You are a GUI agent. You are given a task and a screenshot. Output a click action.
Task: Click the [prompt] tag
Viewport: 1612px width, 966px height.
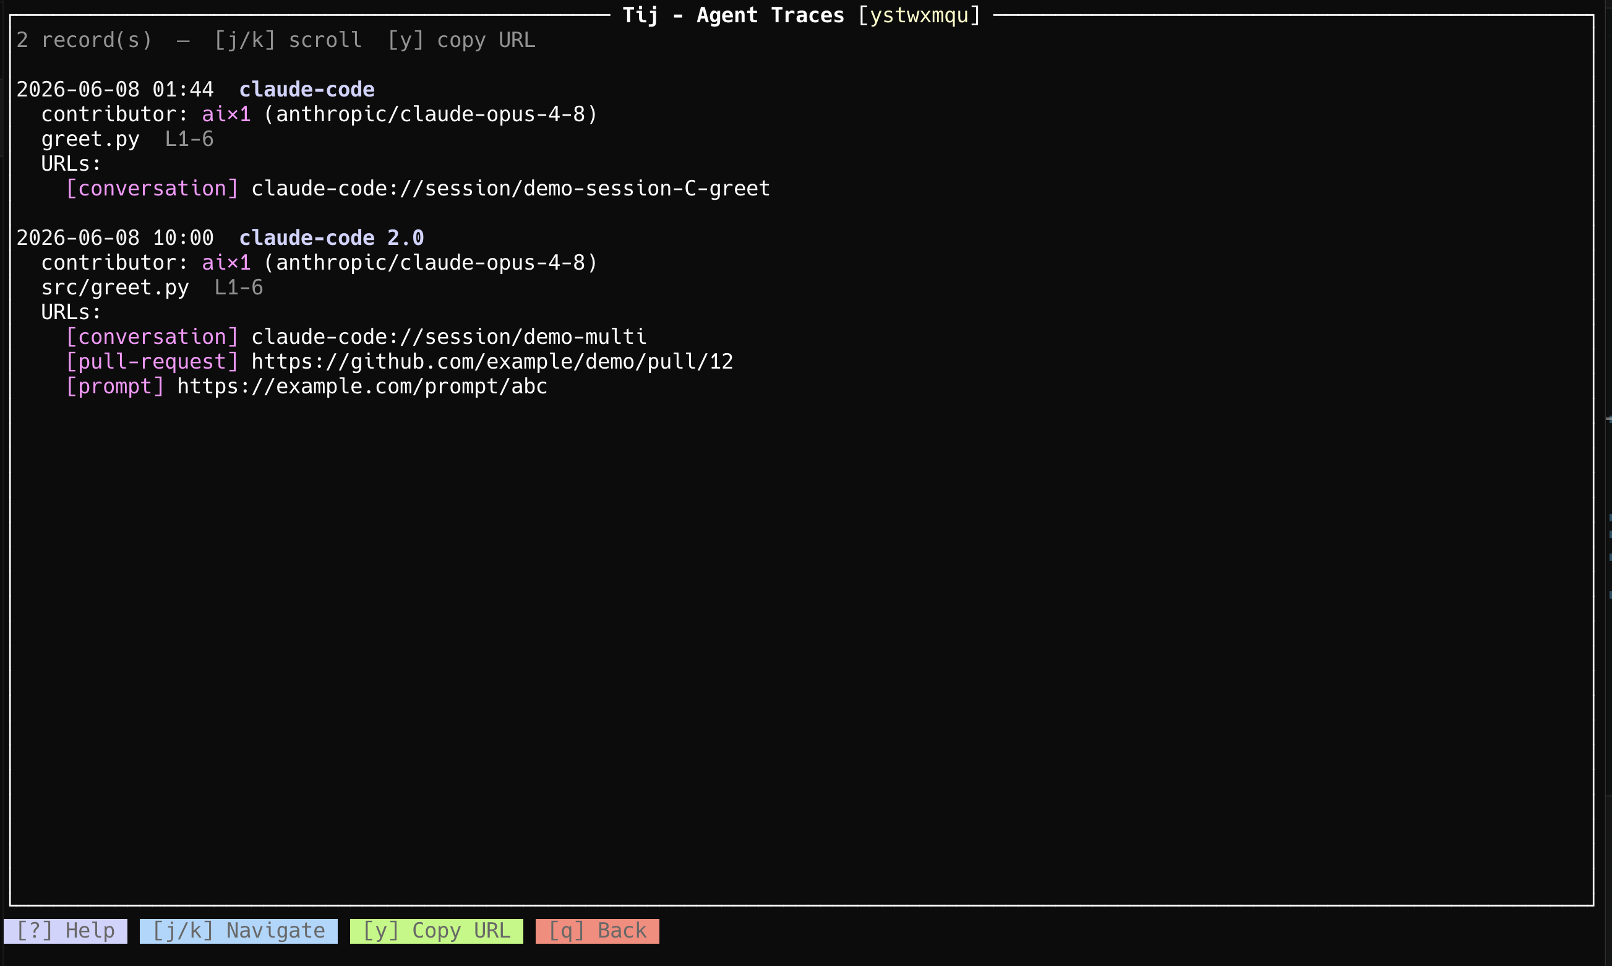click(x=115, y=387)
